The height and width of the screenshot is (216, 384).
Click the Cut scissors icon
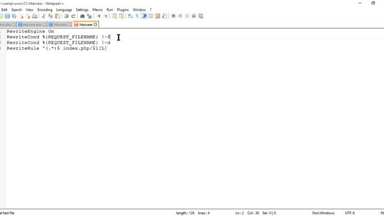coord(44,16)
